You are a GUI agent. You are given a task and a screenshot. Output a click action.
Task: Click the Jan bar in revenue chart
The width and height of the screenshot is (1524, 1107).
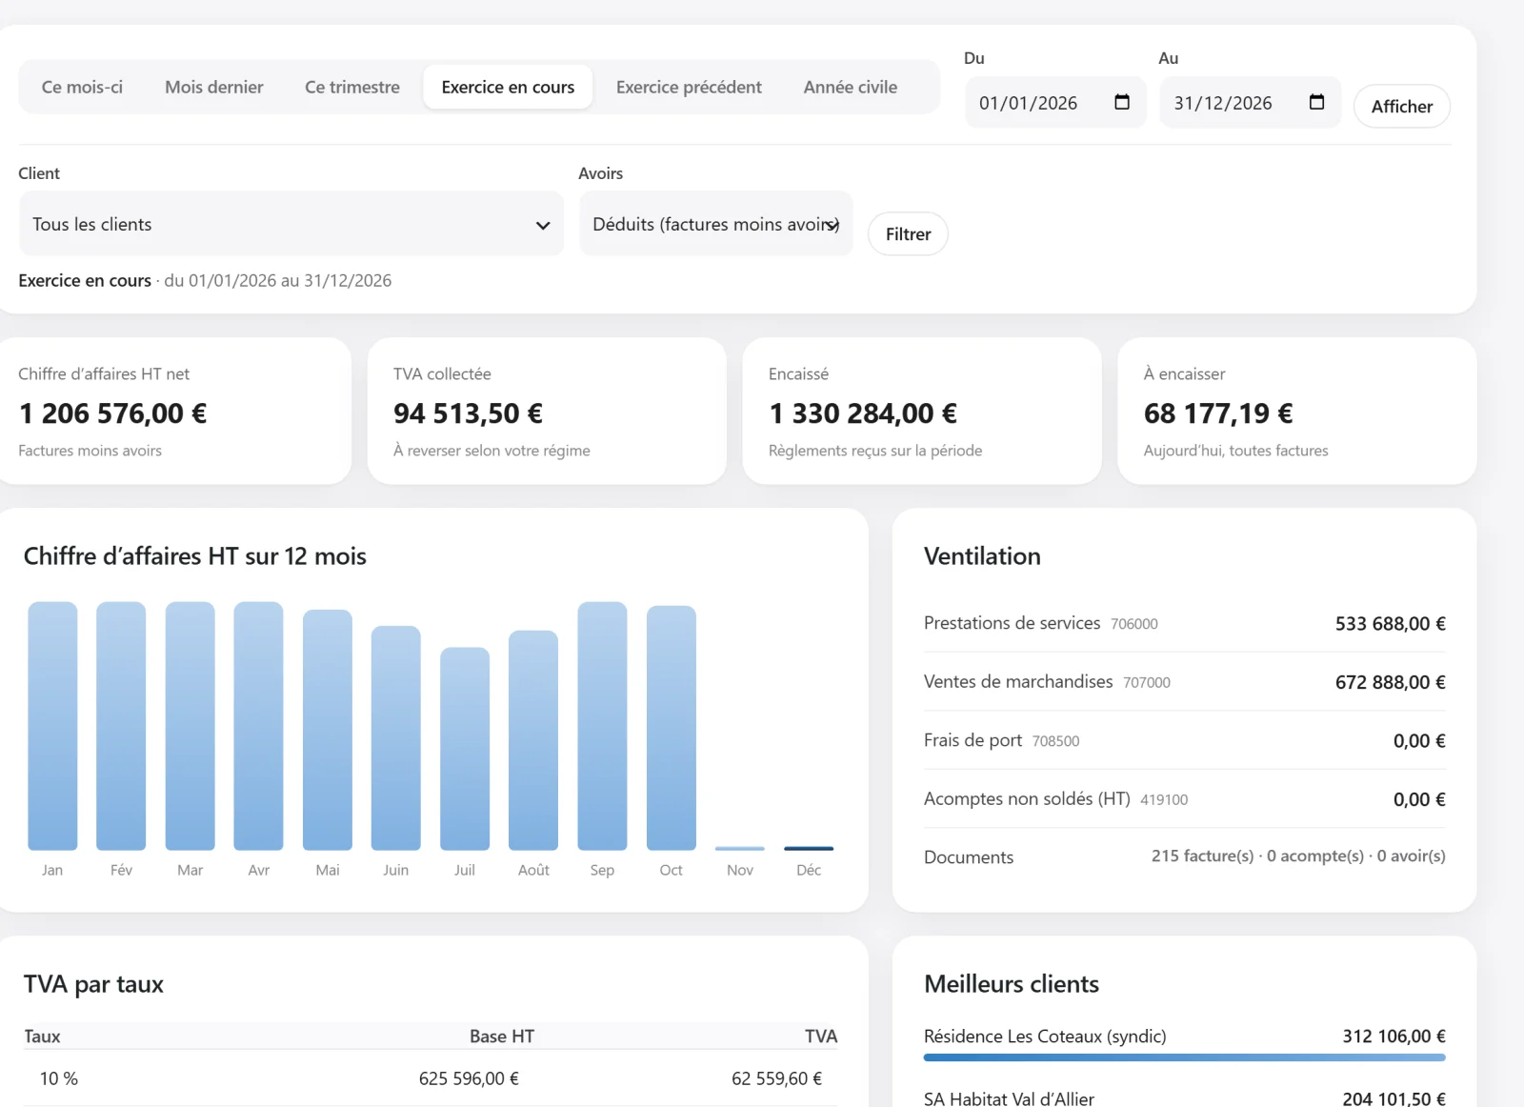[52, 726]
